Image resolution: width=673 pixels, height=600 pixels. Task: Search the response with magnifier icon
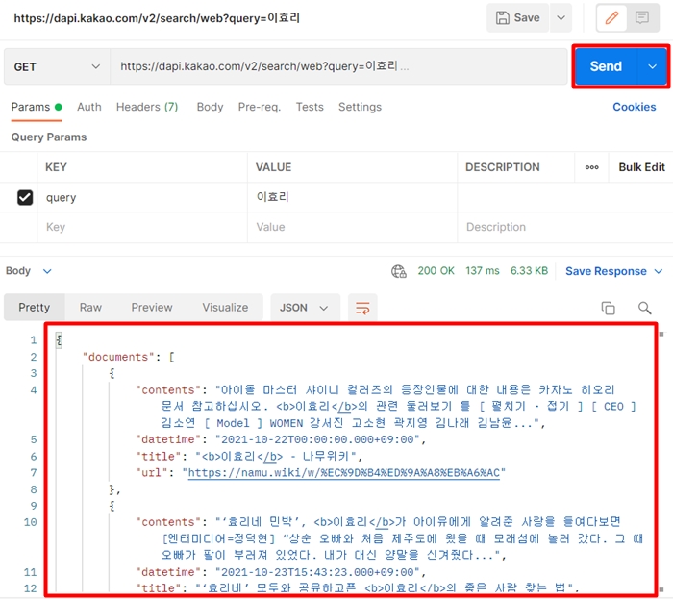[x=644, y=308]
